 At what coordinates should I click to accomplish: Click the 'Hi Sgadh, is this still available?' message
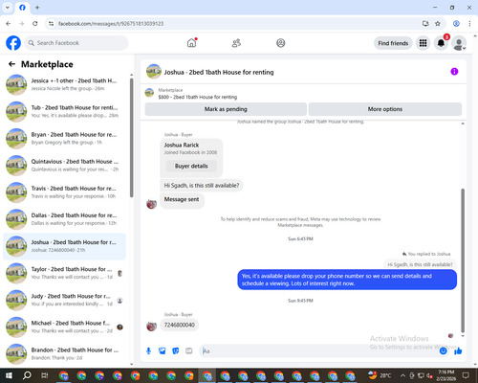point(202,186)
